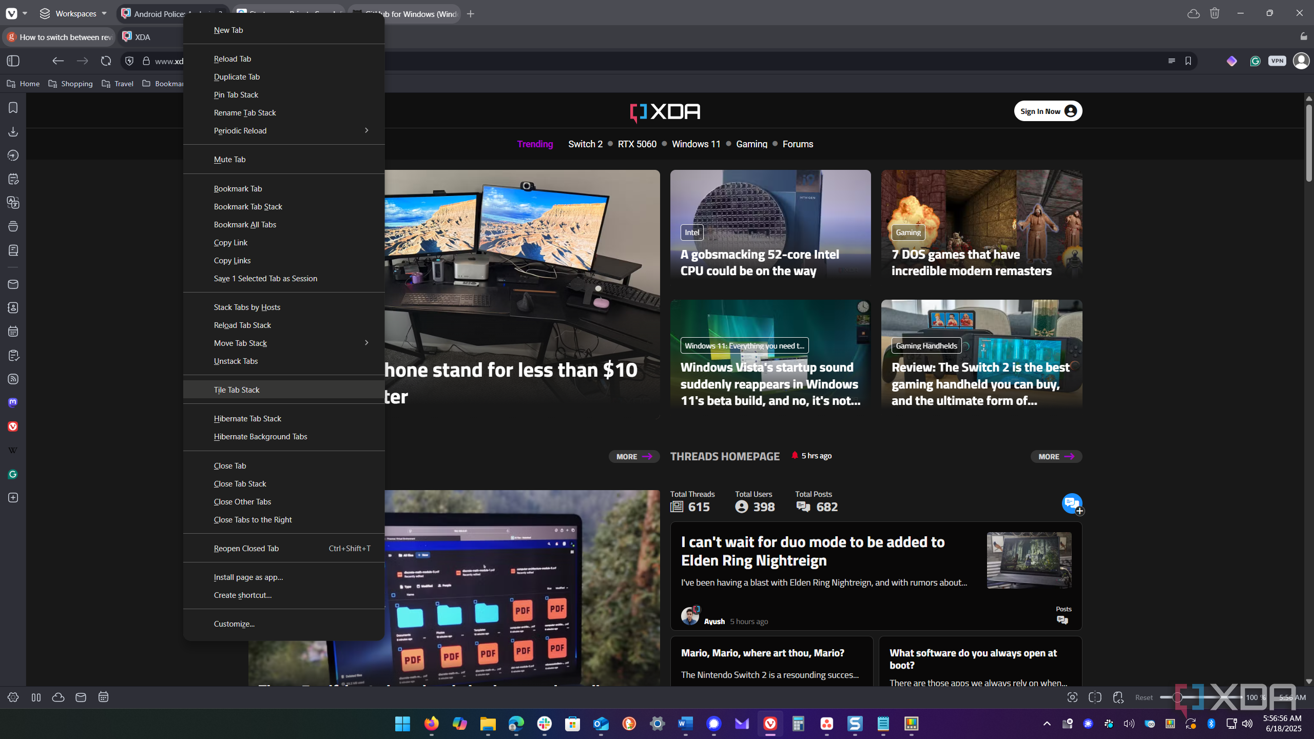
Task: Open the Calendar panel in the sidebar
Action: [13, 331]
